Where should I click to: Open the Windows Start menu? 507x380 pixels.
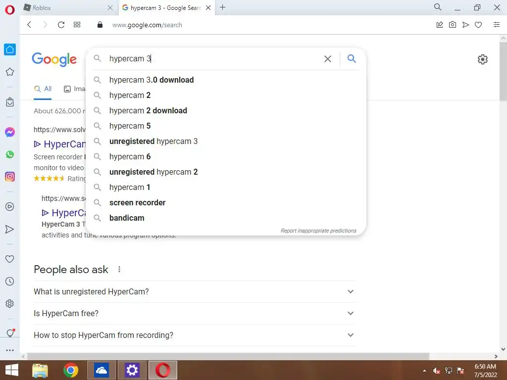[x=12, y=370]
